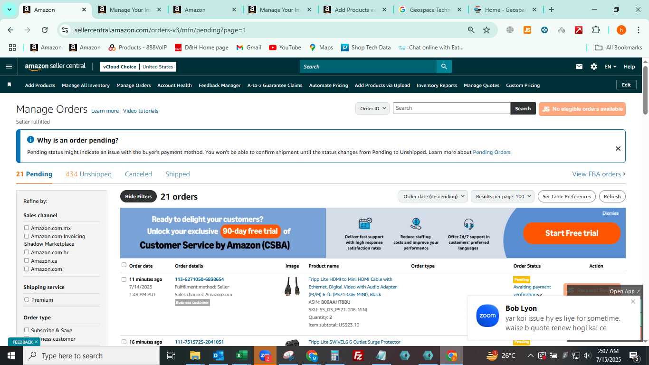Open the Seller Central settings gear

pos(594,67)
